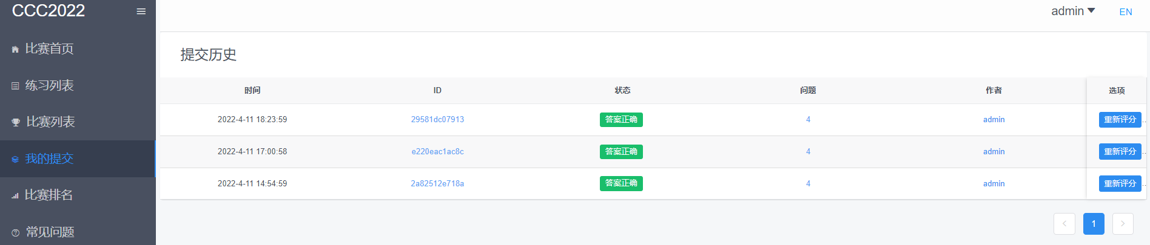Switch language to EN
1150x245 pixels.
1126,12
